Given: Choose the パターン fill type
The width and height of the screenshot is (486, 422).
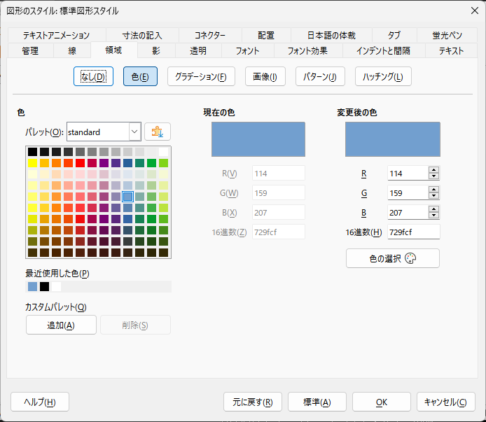Looking at the screenshot, I should [320, 76].
